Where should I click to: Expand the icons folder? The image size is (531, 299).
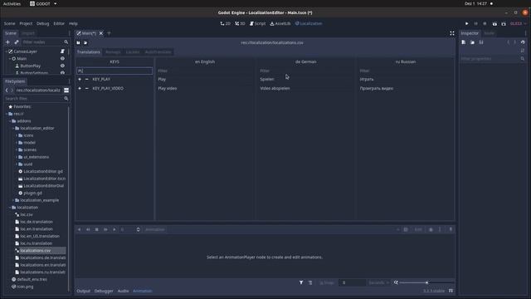point(17,135)
